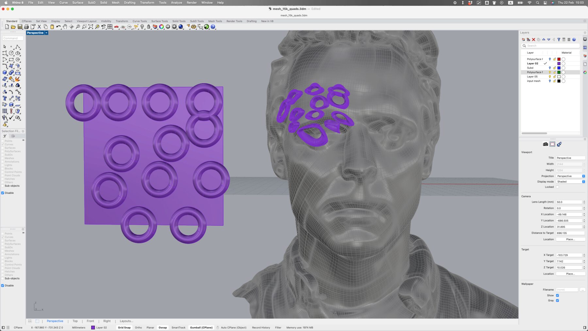The width and height of the screenshot is (588, 331).
Task: Click the red X Delete layer icon
Action: pos(533,40)
